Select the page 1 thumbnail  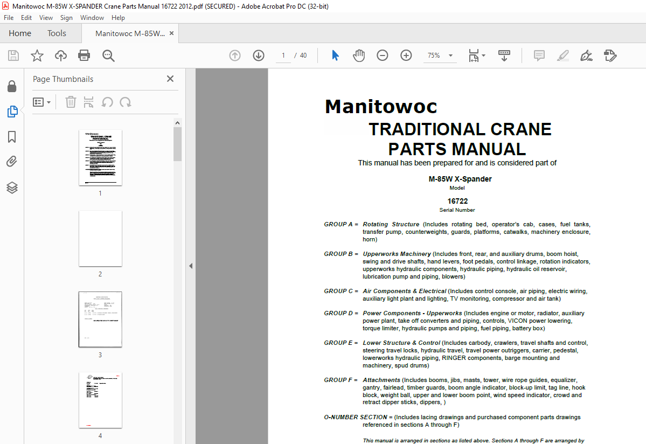101,158
